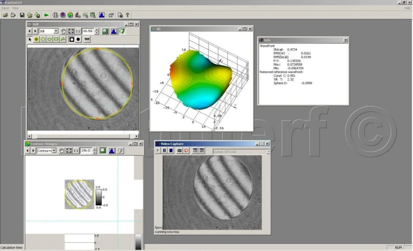Fit image to window in Still window
413x251 pixels.
pos(71,31)
